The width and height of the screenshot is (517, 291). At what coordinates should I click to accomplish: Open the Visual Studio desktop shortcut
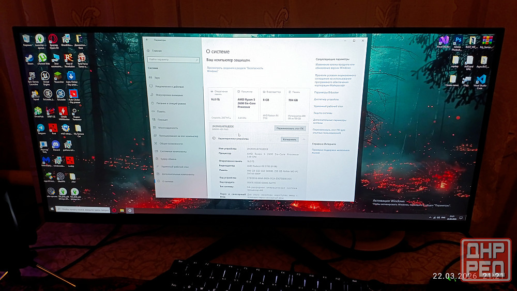[443, 41]
